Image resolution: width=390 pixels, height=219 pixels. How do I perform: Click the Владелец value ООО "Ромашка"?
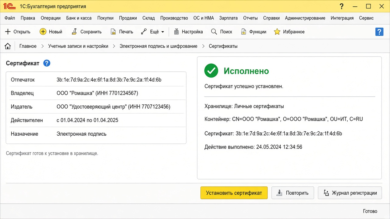(97, 93)
